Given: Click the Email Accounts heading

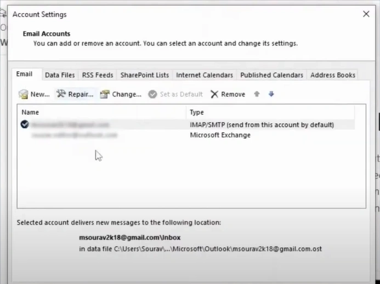Looking at the screenshot, I should (x=47, y=33).
